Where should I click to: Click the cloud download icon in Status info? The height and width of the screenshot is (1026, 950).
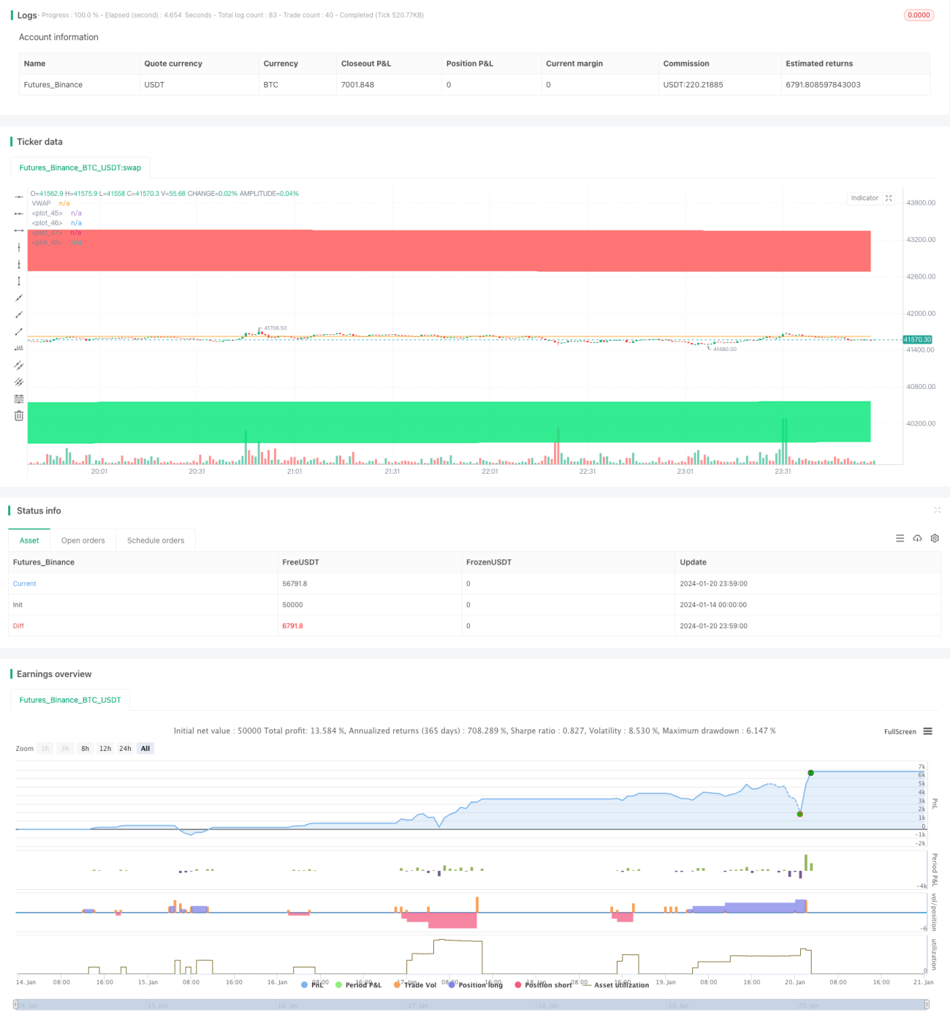click(x=917, y=538)
